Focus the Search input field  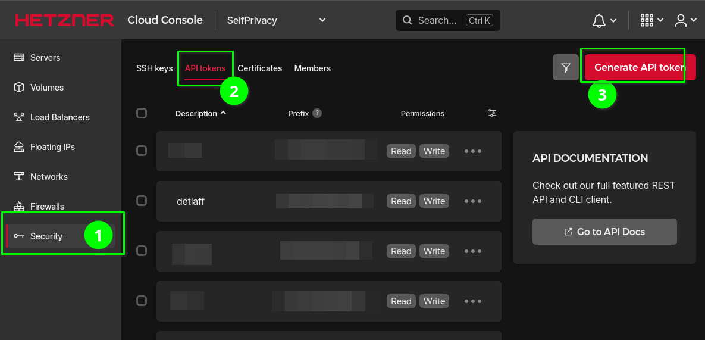click(x=448, y=20)
